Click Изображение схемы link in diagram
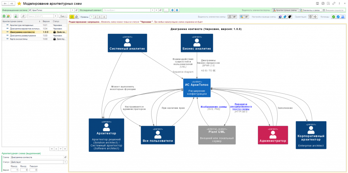Screen dimensions: 348x173 214,107
